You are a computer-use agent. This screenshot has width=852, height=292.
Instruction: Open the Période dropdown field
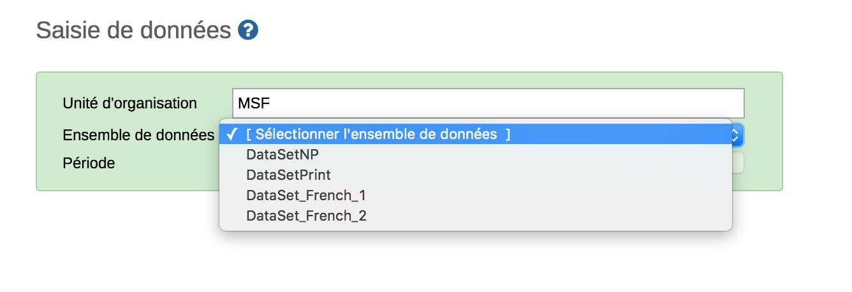click(x=737, y=163)
